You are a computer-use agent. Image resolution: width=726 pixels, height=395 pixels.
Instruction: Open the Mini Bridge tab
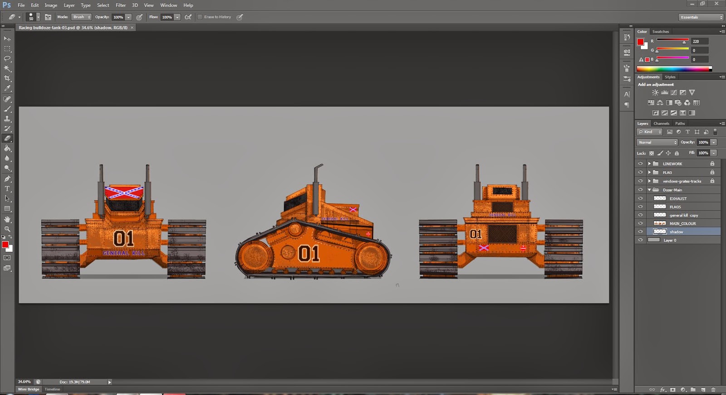[29, 389]
